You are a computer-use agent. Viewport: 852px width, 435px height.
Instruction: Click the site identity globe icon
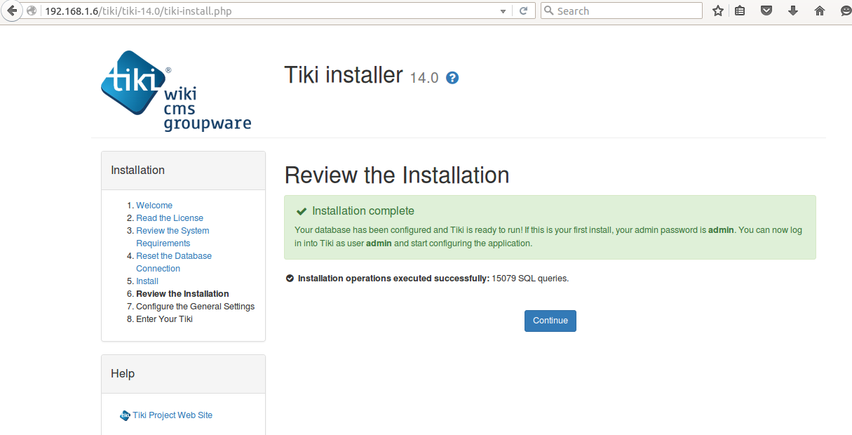point(32,11)
